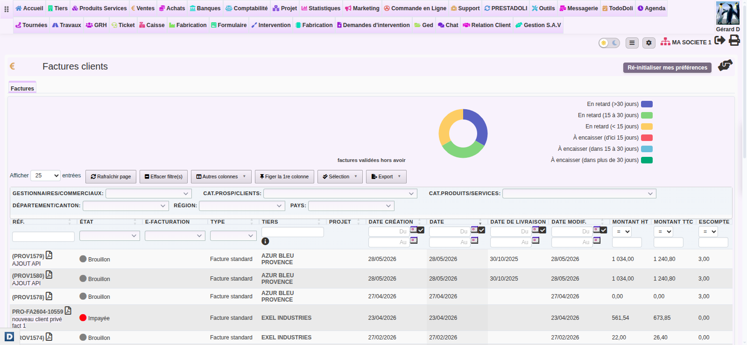The width and height of the screenshot is (747, 345).
Task: Open the Comptabilité menu
Action: coord(247,8)
